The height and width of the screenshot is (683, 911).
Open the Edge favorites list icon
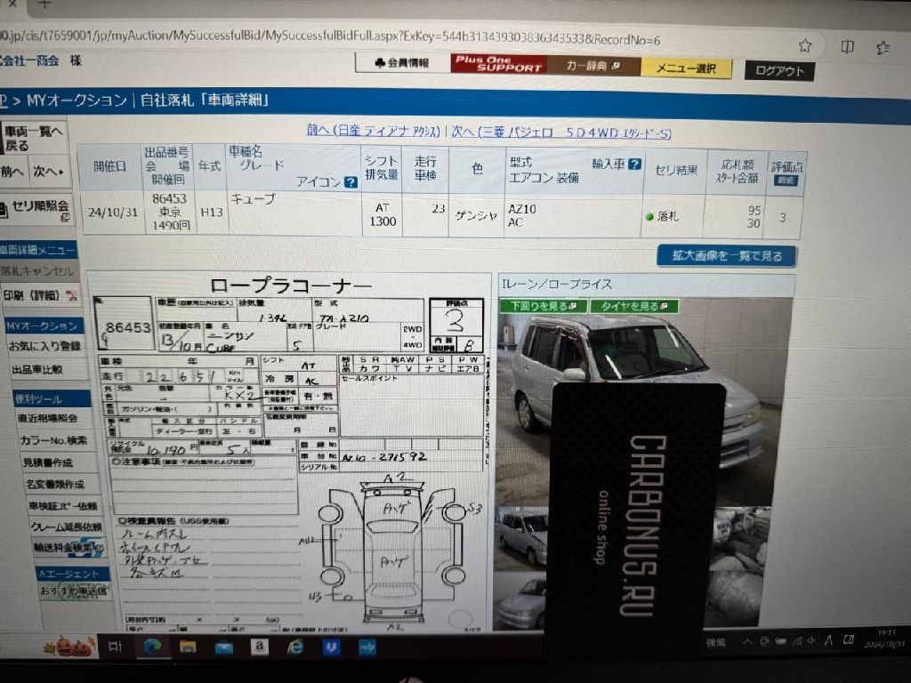[883, 48]
